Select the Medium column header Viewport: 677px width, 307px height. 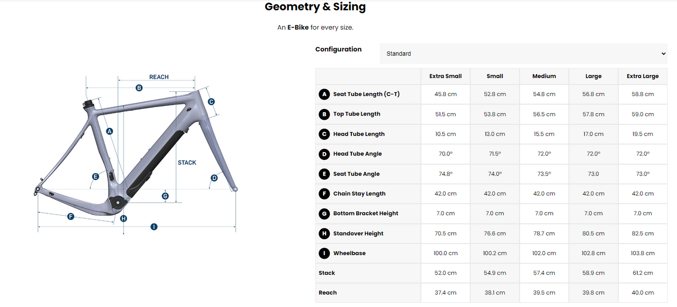coord(544,76)
